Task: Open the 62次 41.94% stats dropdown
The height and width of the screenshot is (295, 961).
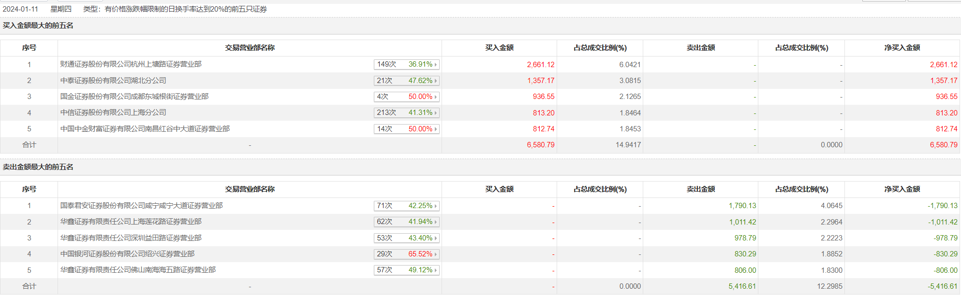Action: click(x=406, y=222)
